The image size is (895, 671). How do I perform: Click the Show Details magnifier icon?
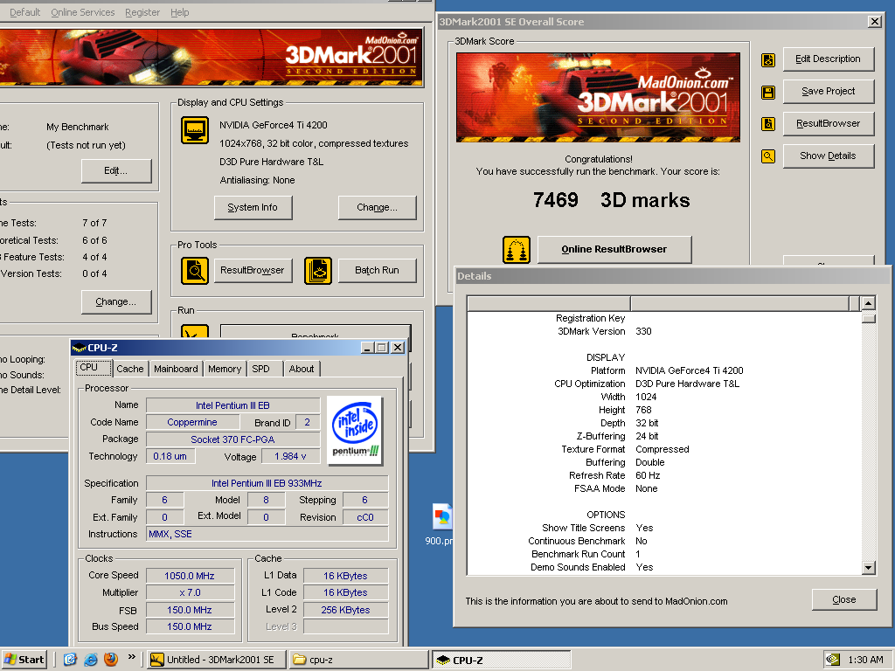tap(768, 156)
